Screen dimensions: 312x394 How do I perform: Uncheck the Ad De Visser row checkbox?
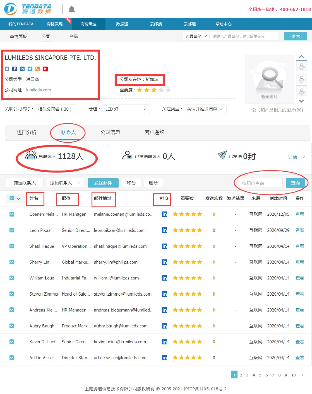(12, 357)
